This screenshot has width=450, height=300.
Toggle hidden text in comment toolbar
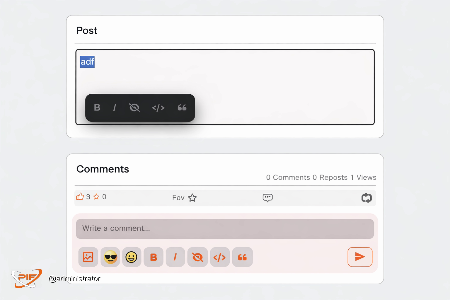pyautogui.click(x=197, y=257)
